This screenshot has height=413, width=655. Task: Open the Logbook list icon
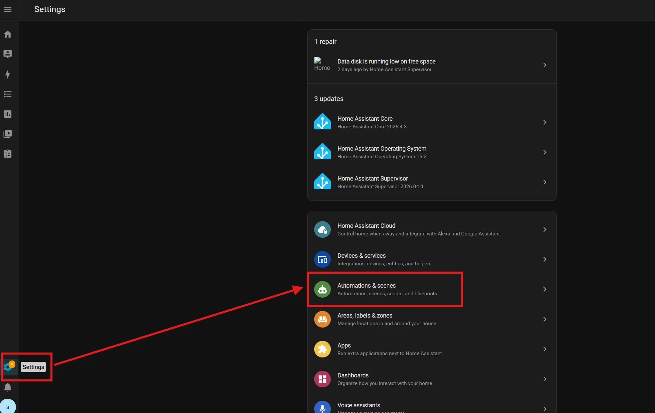[8, 94]
